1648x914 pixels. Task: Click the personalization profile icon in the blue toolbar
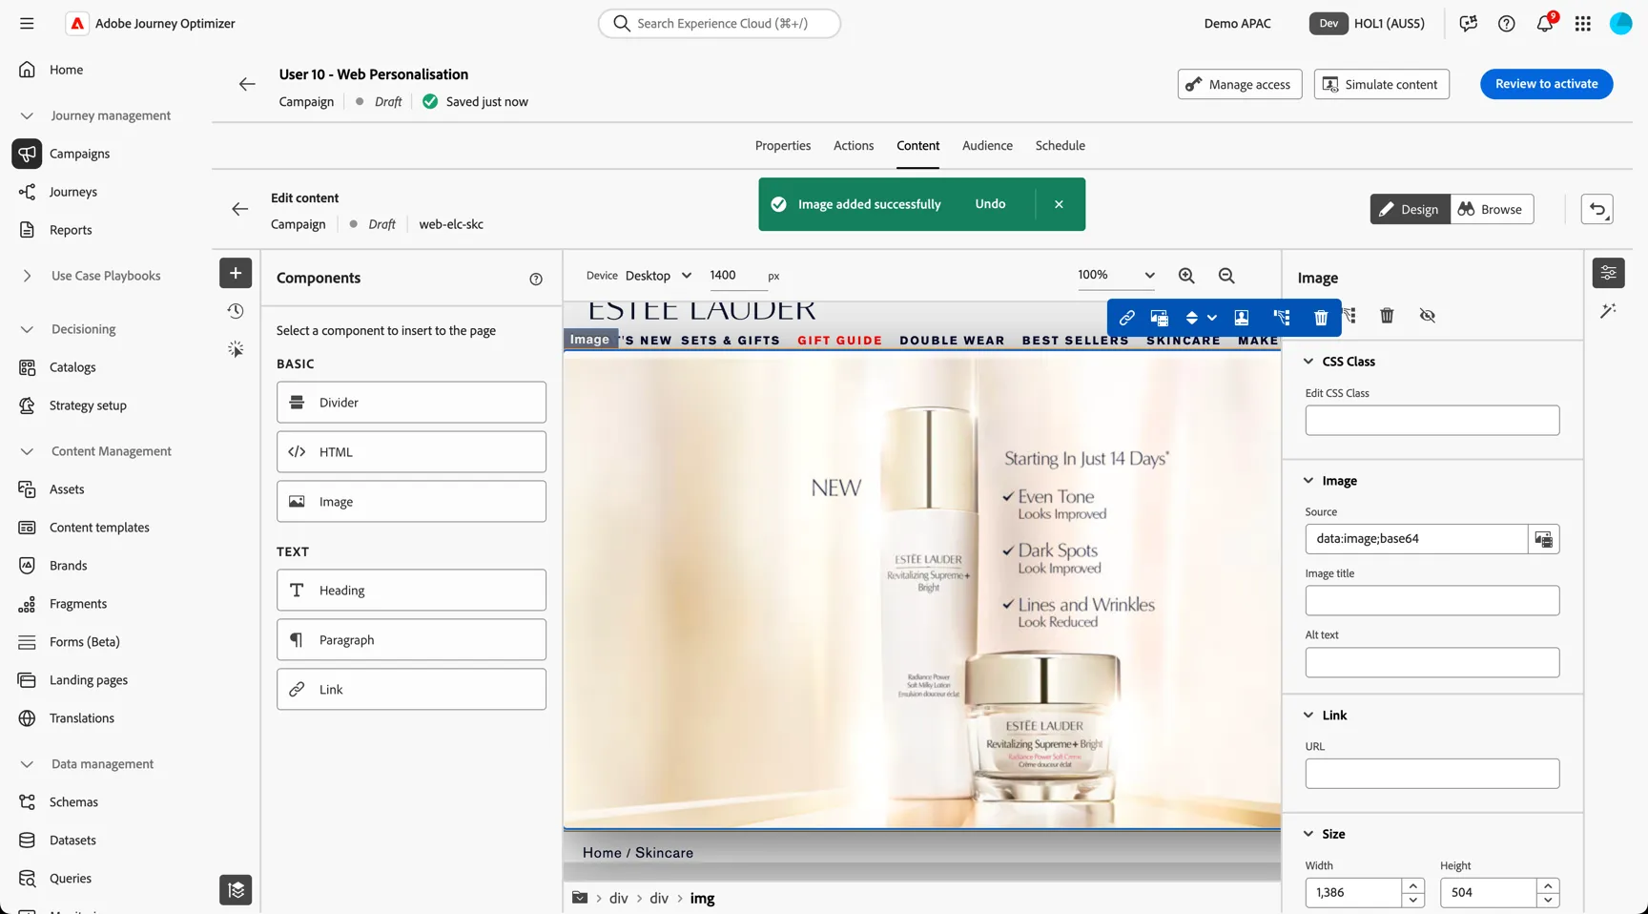pyautogui.click(x=1242, y=318)
